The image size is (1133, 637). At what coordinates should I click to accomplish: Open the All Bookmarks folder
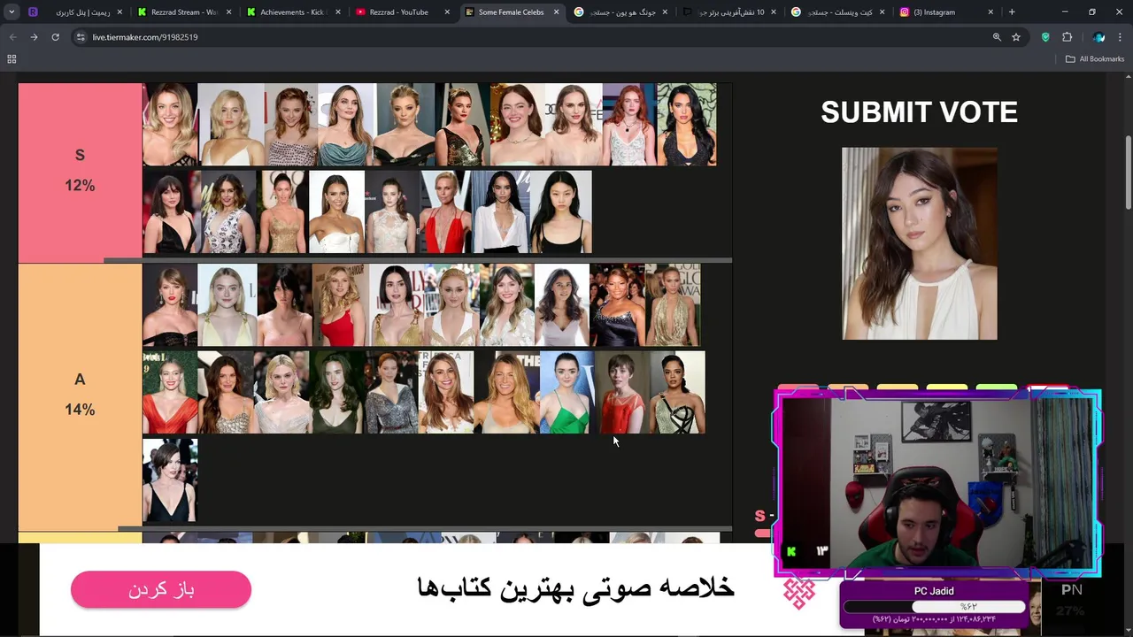[x=1095, y=58]
